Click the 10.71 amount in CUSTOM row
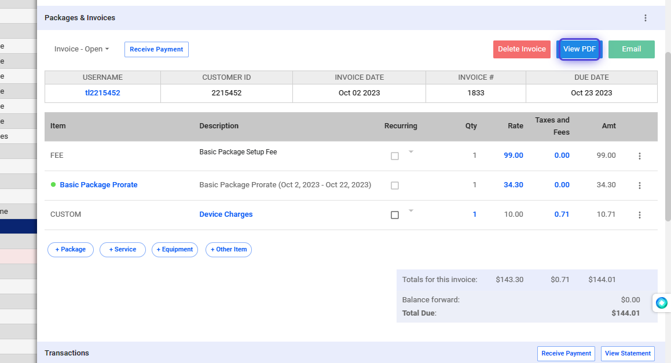 (606, 214)
